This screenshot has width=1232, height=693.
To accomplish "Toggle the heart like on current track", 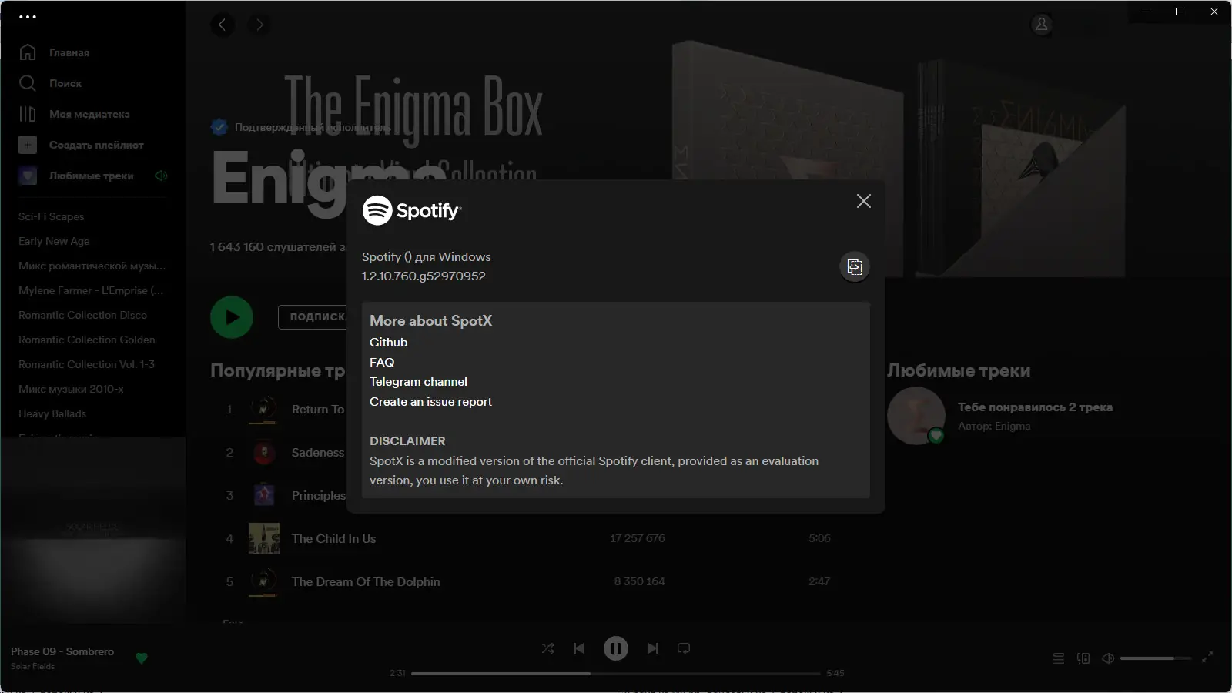I will click(x=141, y=658).
